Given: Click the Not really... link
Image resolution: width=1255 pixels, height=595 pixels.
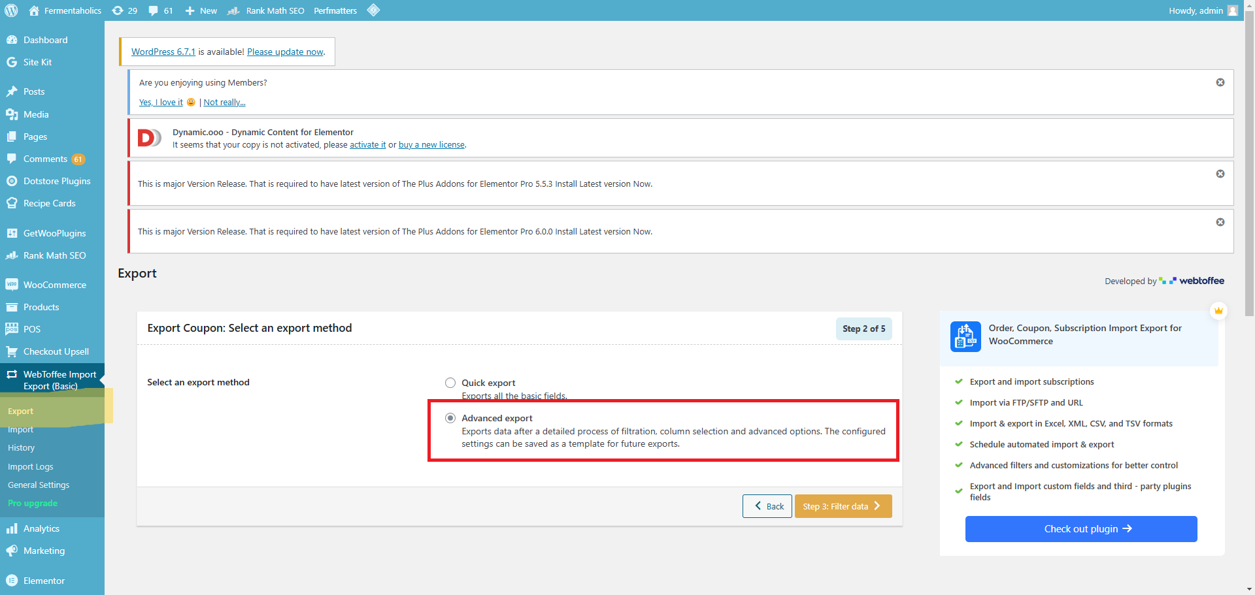Looking at the screenshot, I should click(x=224, y=102).
